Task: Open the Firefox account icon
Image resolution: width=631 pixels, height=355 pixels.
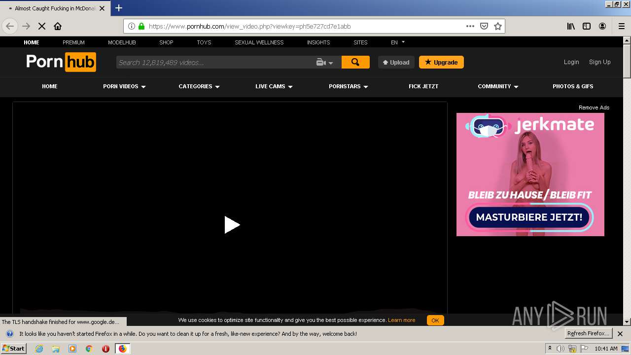Action: coord(602,26)
